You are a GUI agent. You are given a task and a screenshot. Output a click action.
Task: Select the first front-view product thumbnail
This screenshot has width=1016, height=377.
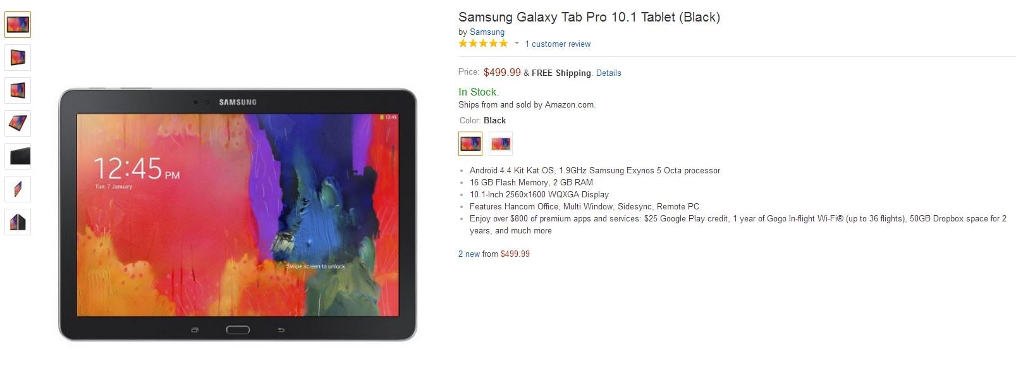point(18,25)
